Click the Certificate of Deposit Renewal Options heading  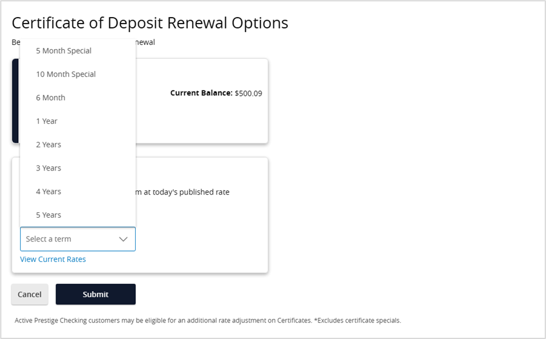[150, 23]
